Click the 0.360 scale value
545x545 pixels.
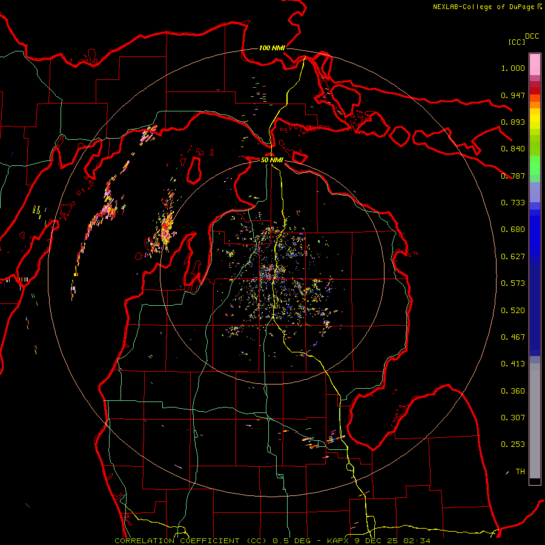[513, 391]
